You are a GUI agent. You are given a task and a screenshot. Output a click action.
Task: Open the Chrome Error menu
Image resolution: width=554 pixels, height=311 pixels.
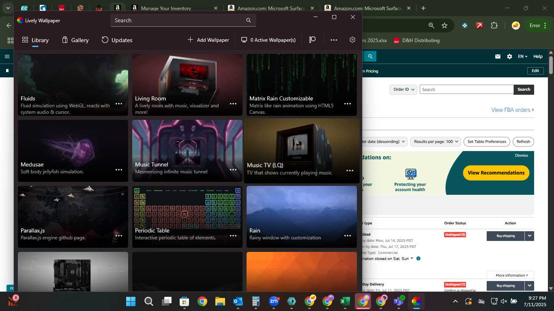[538, 26]
